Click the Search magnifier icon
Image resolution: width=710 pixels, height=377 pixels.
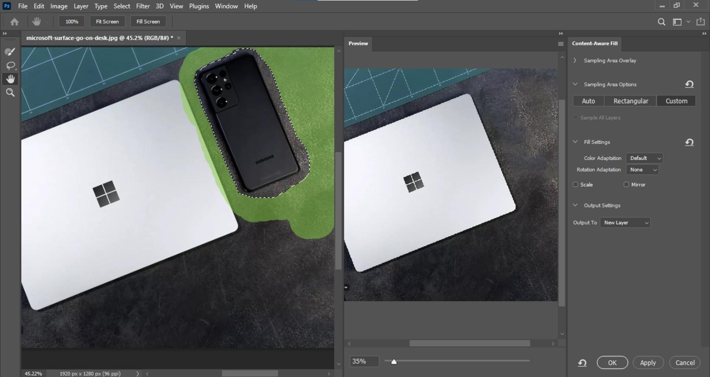coord(662,22)
